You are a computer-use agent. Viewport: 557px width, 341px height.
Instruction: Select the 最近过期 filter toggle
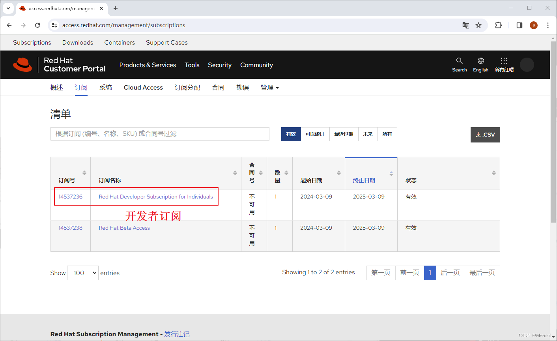coord(344,134)
